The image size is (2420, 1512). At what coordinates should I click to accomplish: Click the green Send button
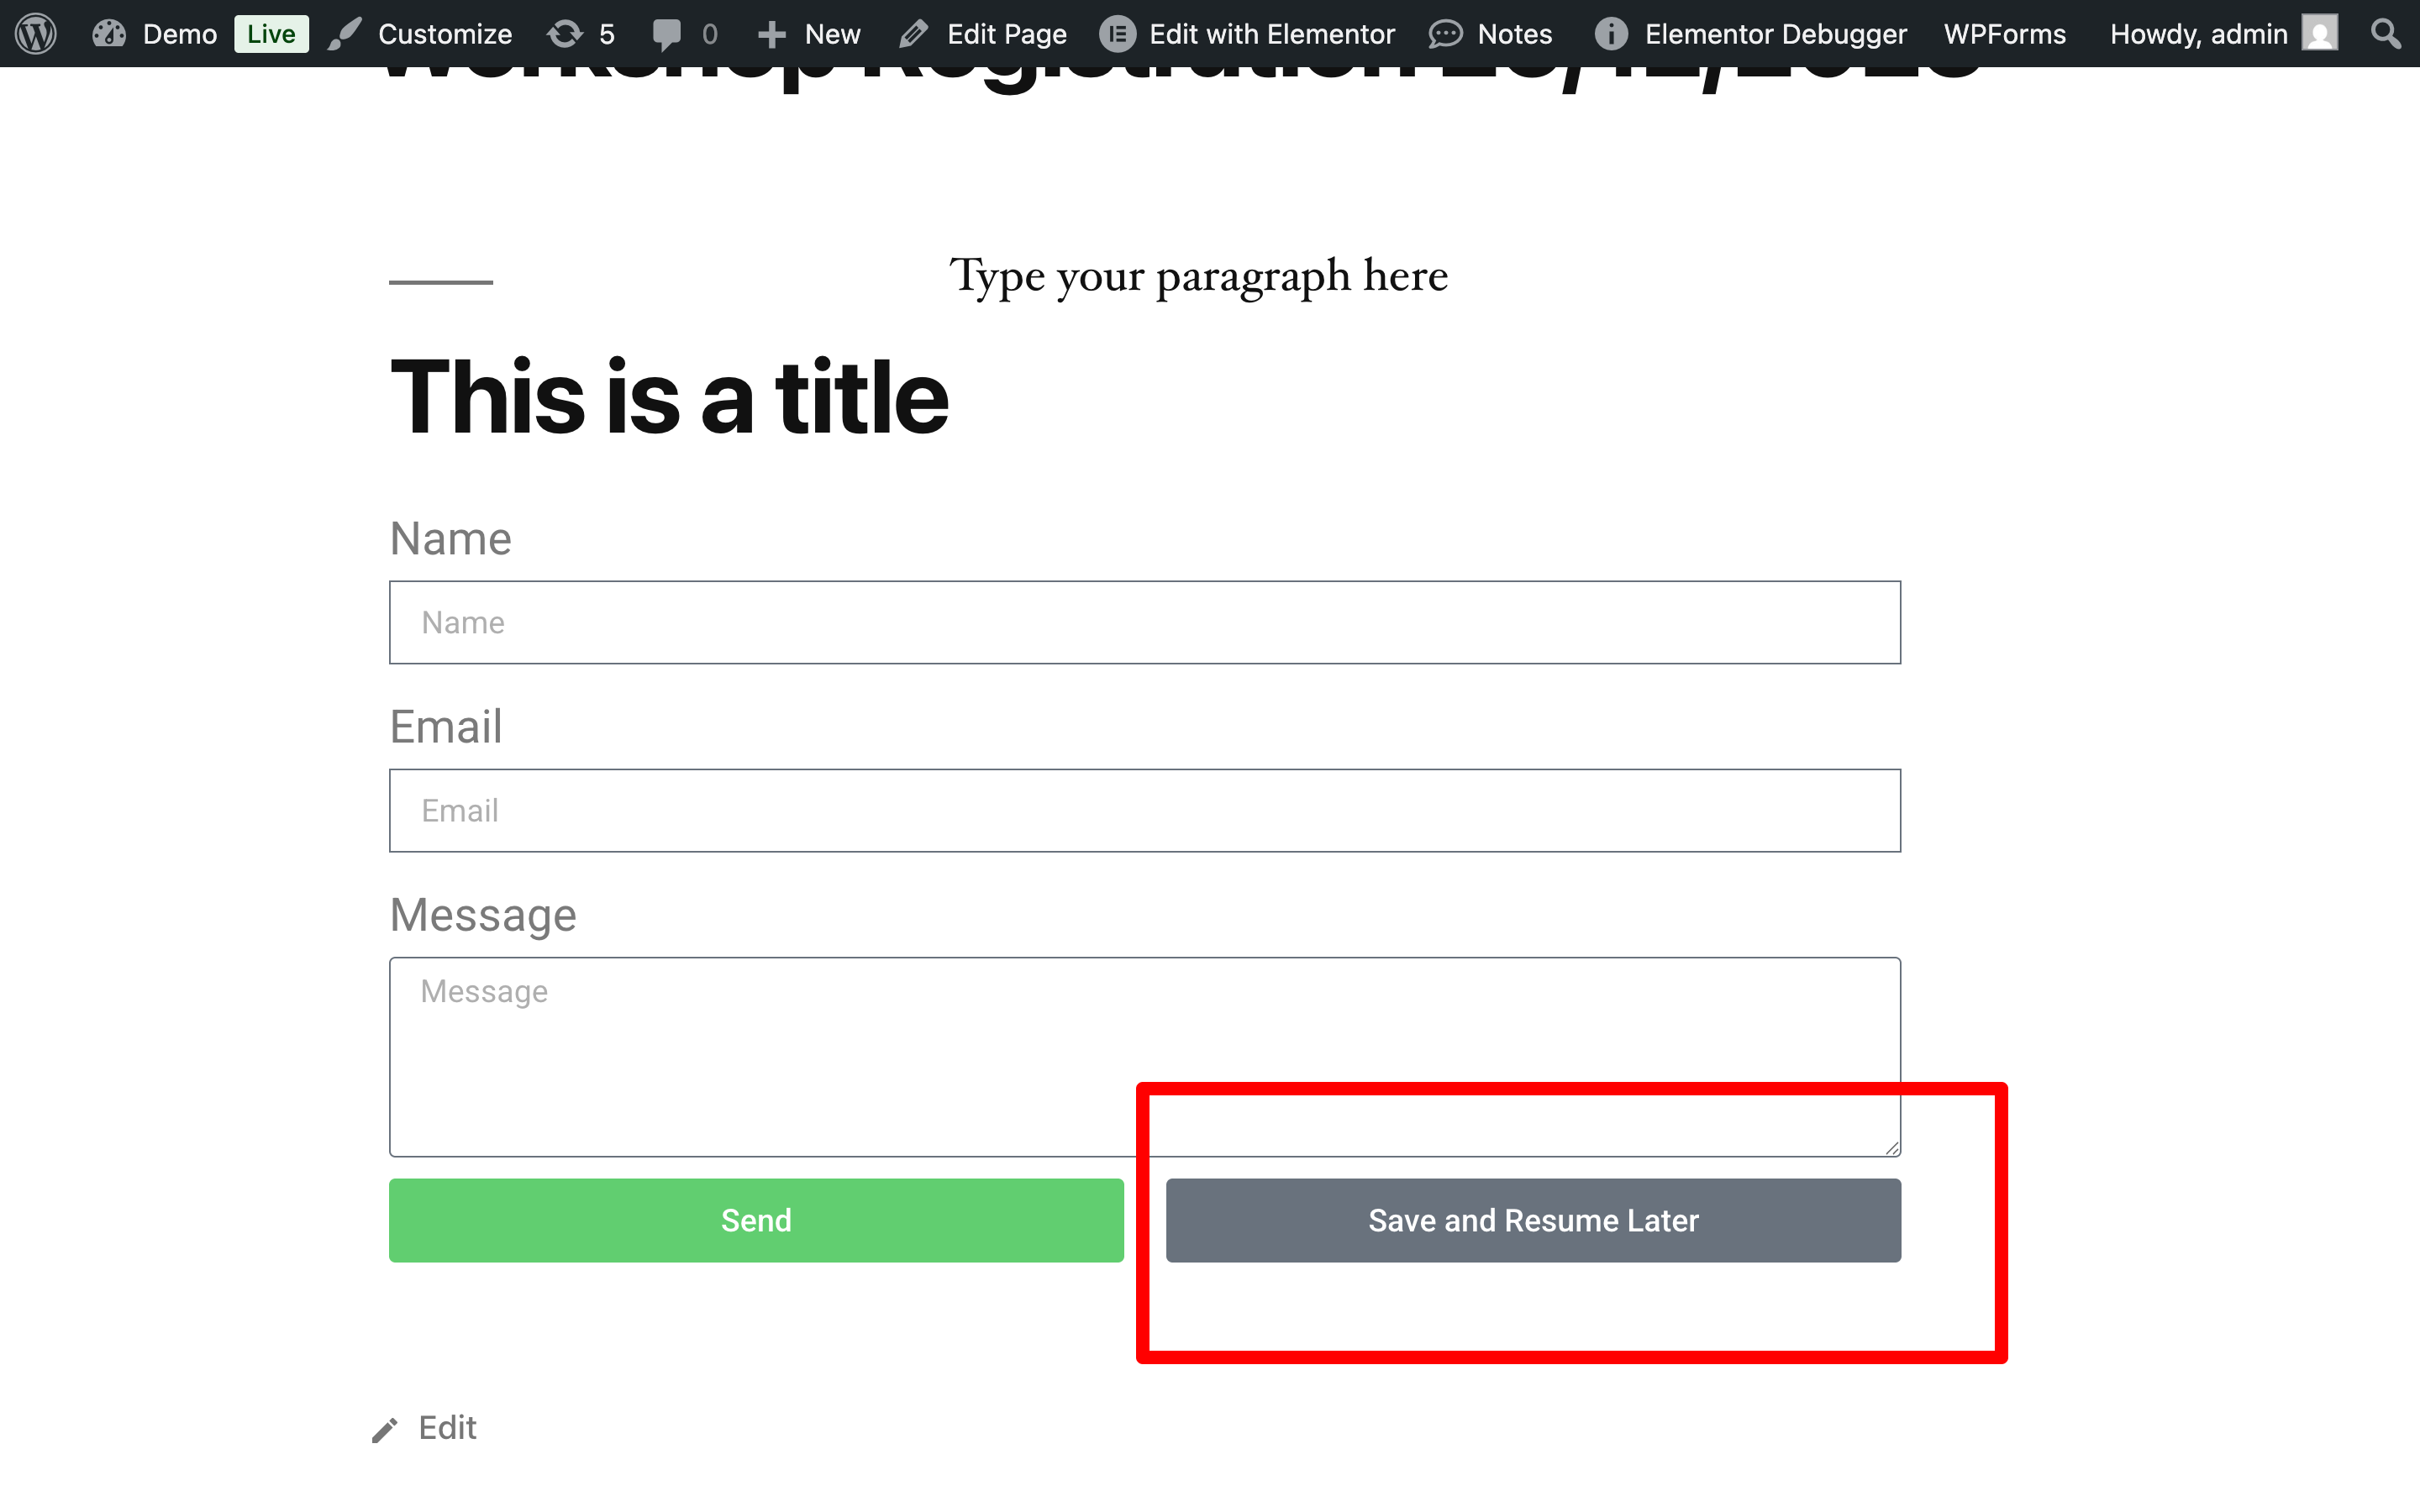click(756, 1220)
